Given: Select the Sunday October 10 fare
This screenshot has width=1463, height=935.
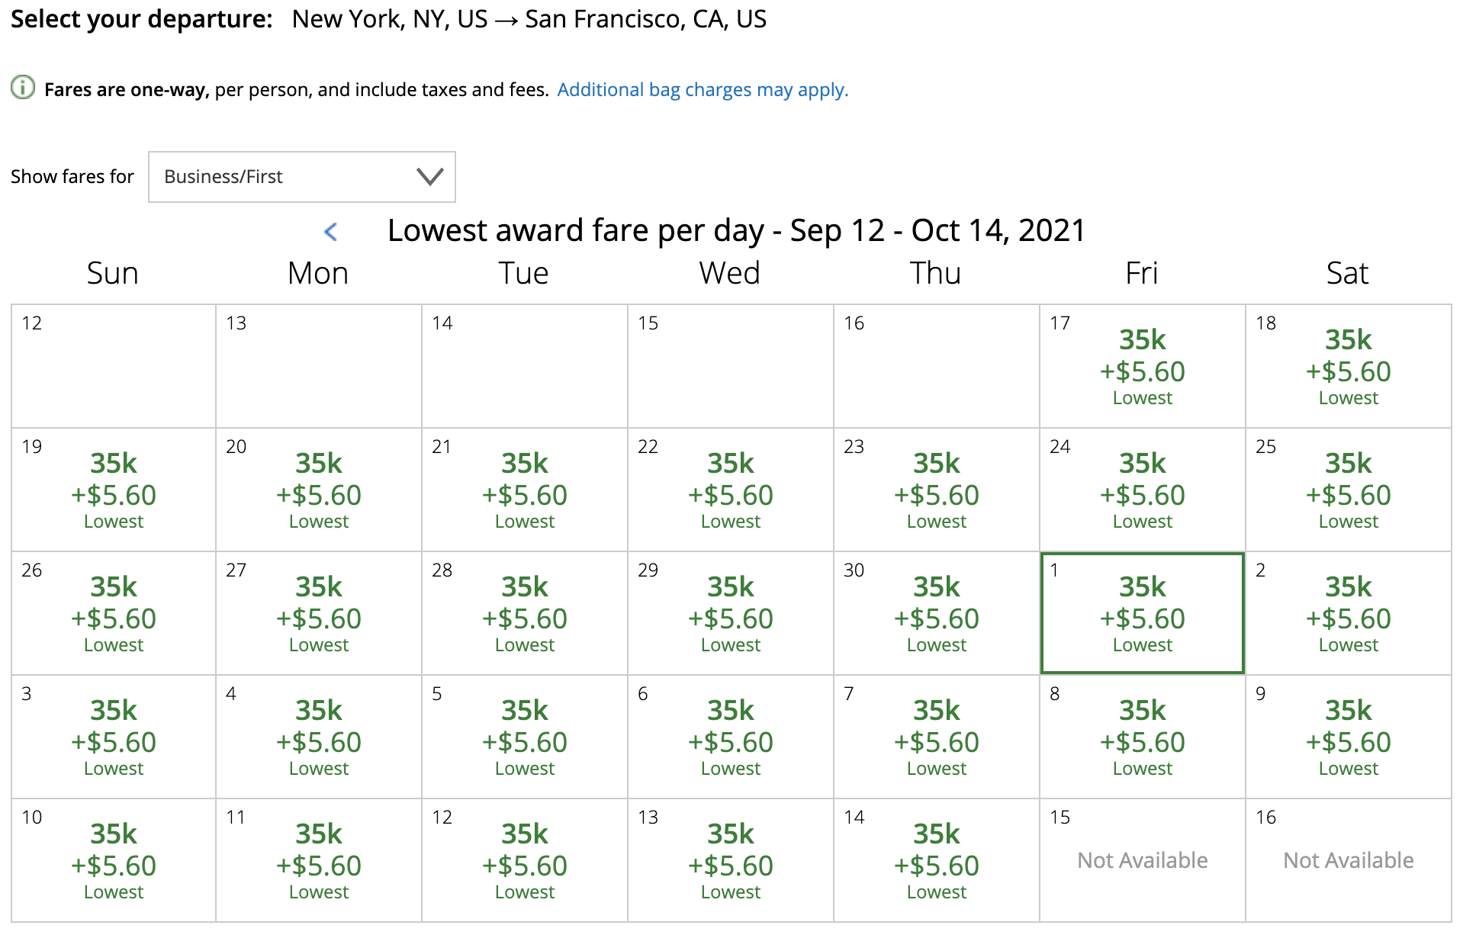Looking at the screenshot, I should (114, 861).
